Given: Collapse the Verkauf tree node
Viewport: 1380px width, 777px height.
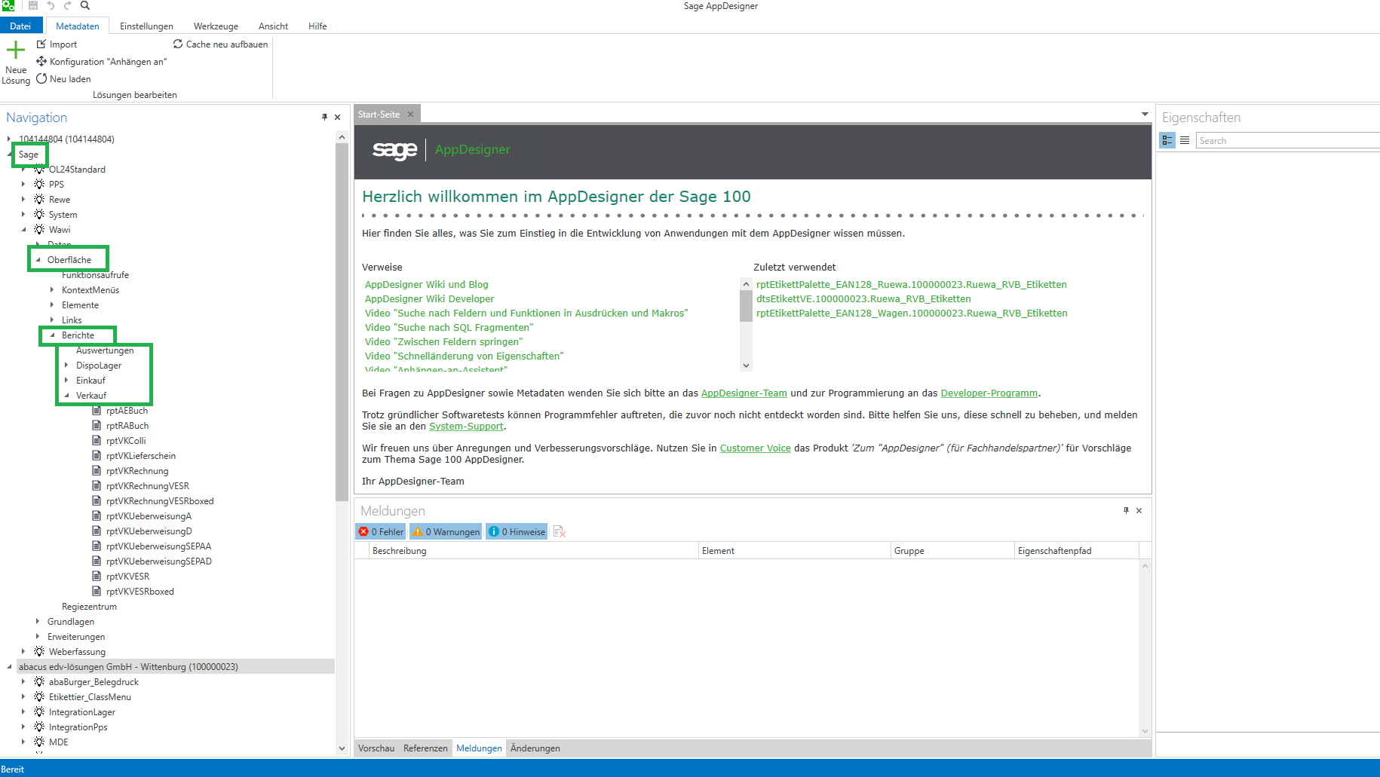Looking at the screenshot, I should 66,396.
